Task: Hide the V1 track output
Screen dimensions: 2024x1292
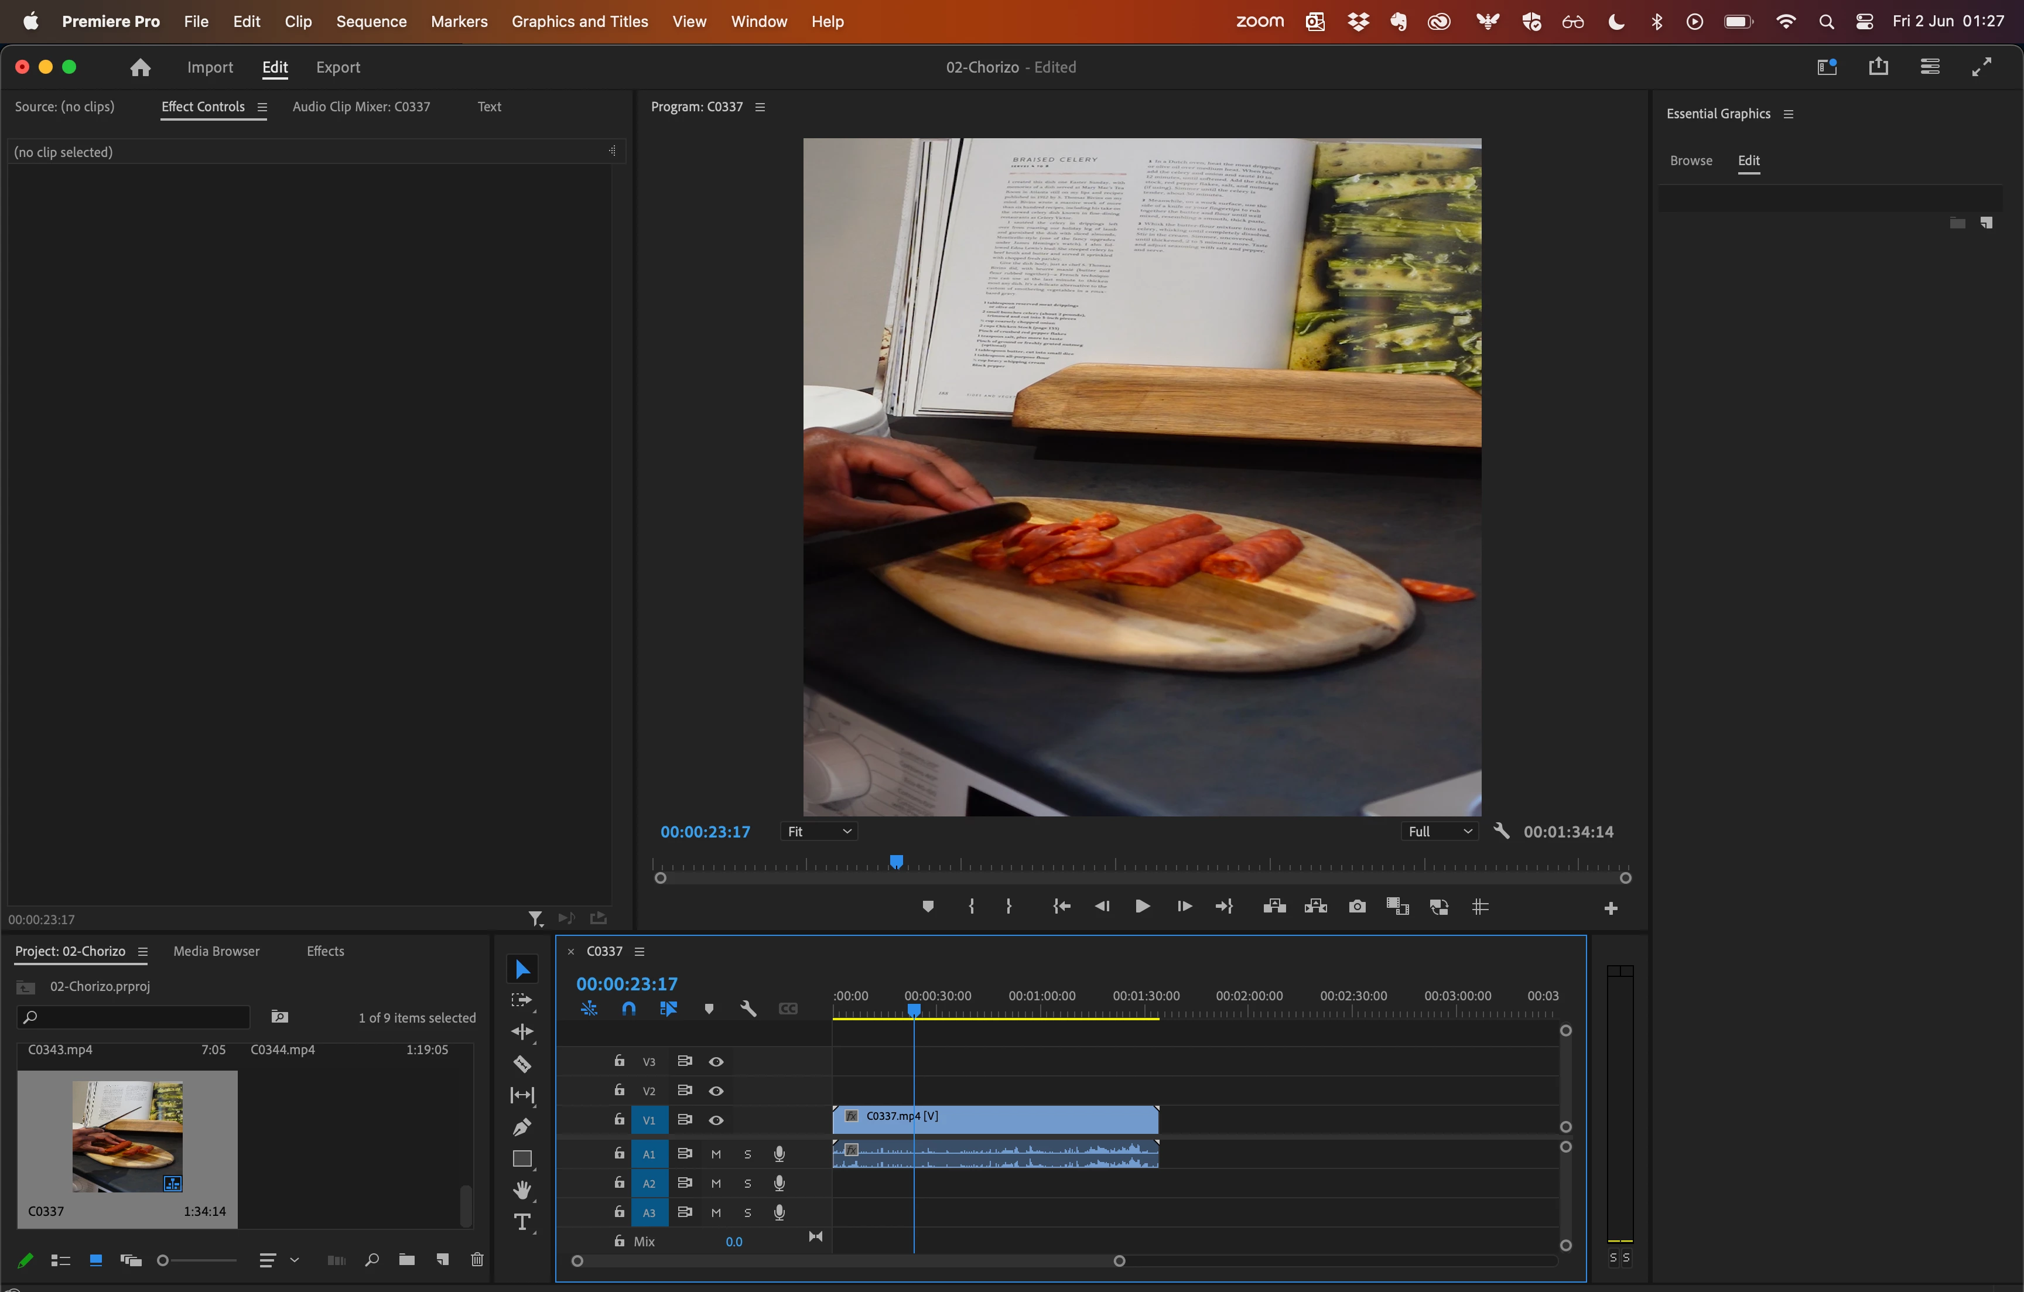Action: (x=716, y=1120)
